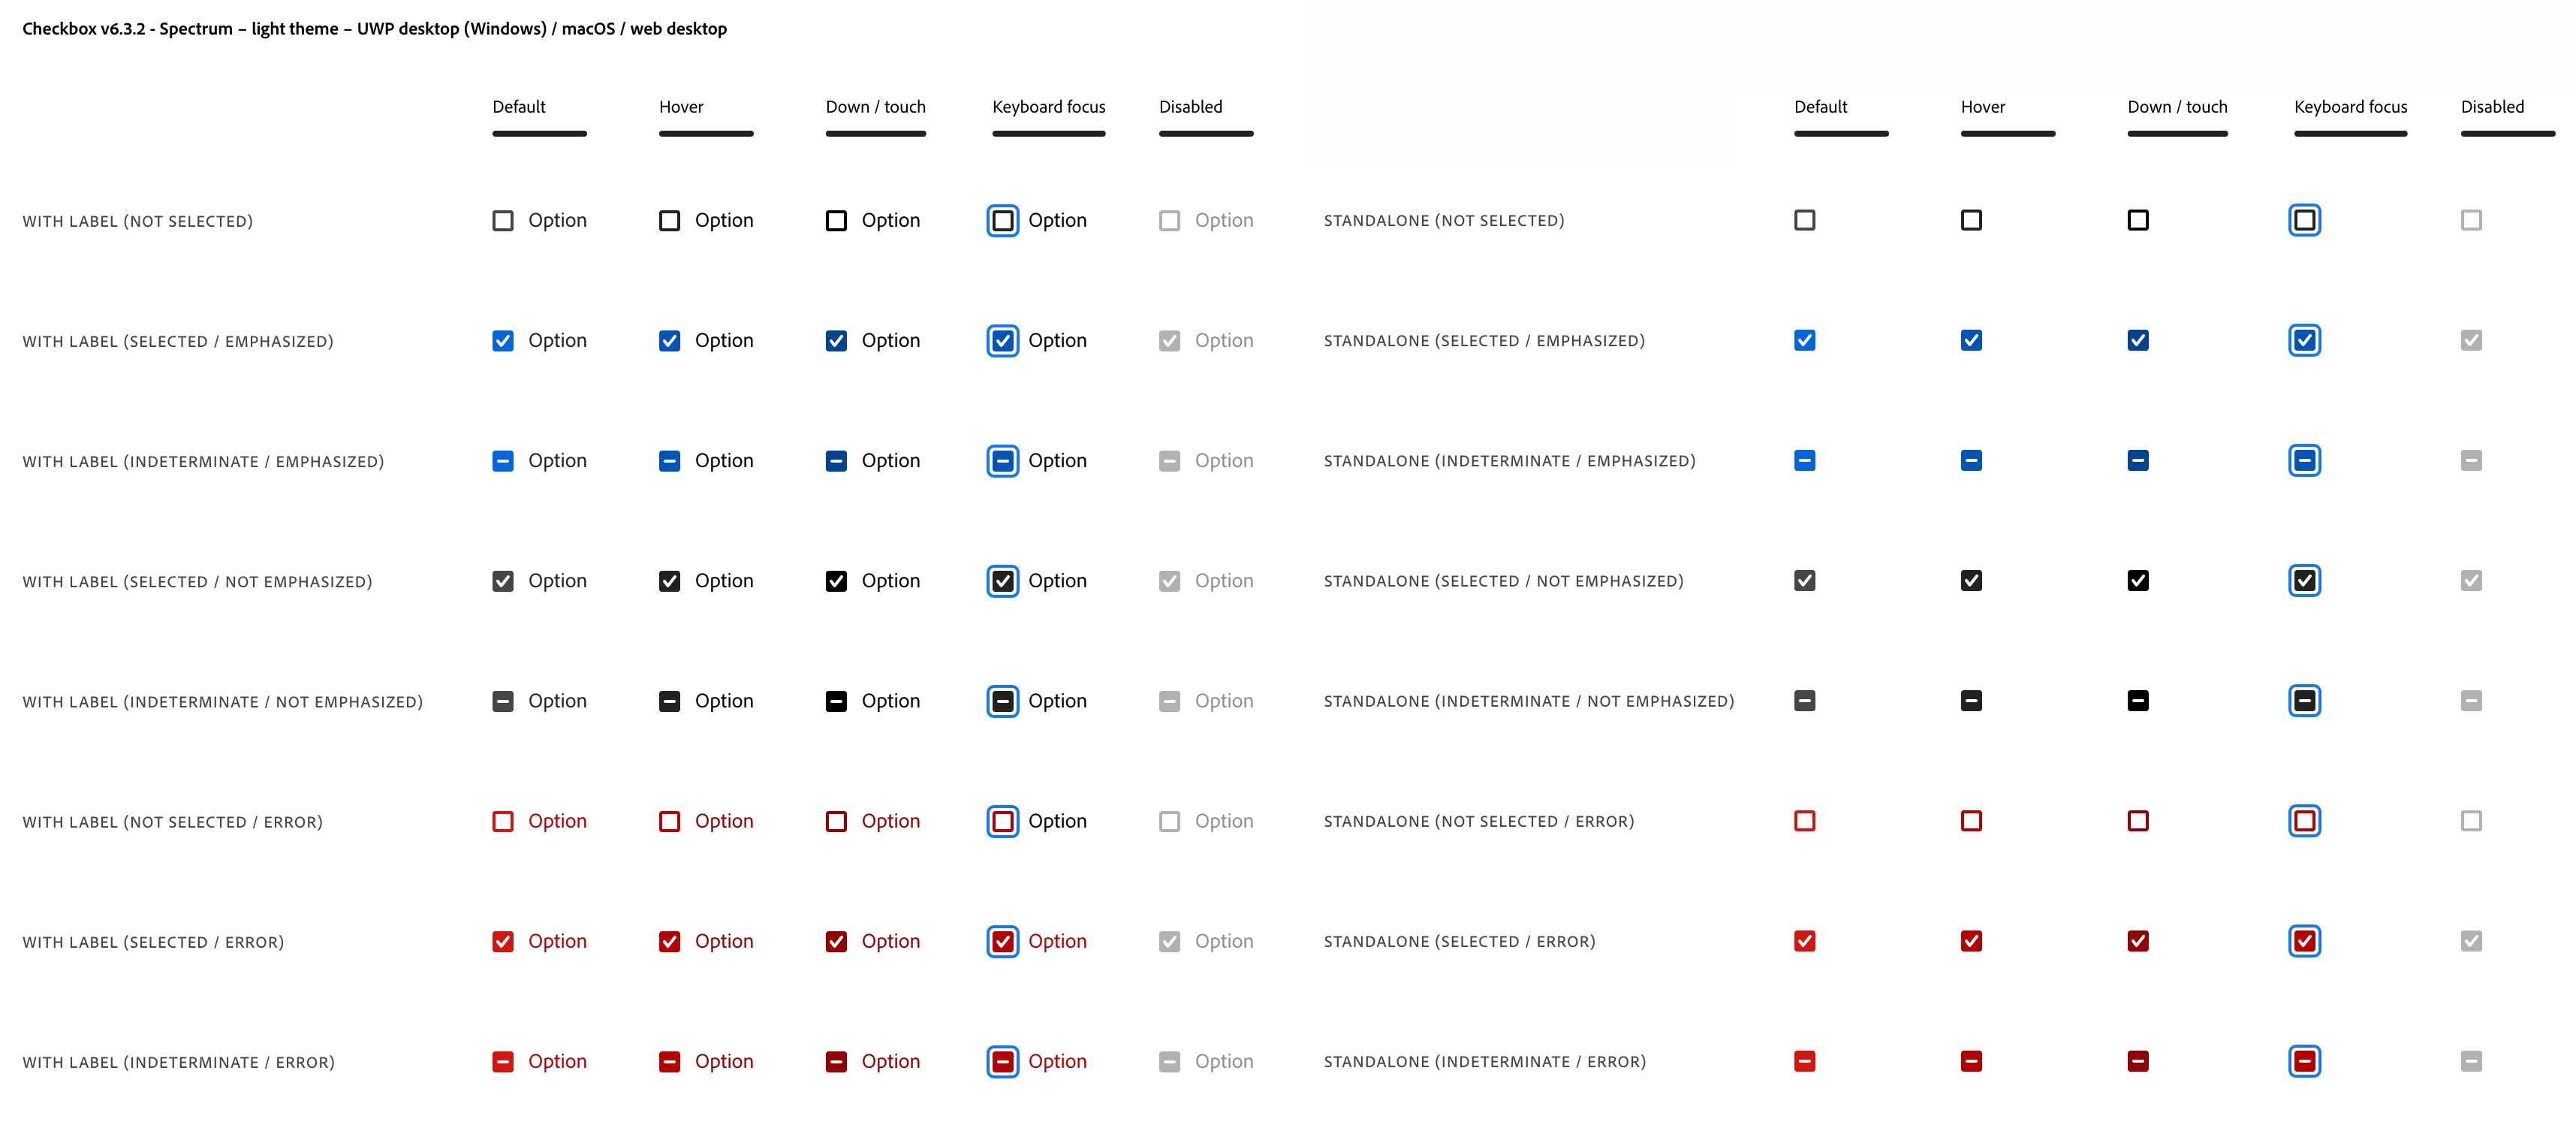The width and height of the screenshot is (2576, 1128).
Task: Click standalone default indeterminate emphasized checkbox
Action: (x=1805, y=460)
